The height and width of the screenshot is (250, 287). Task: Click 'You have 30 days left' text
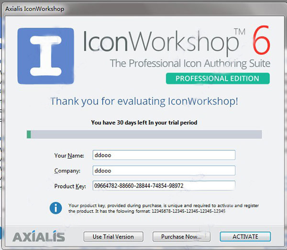click(144, 122)
